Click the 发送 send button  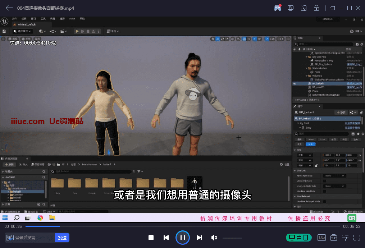coord(62,238)
